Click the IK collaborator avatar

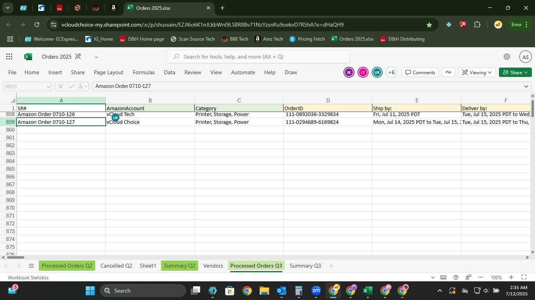coord(349,72)
